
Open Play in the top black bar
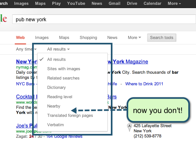coord(56,4)
